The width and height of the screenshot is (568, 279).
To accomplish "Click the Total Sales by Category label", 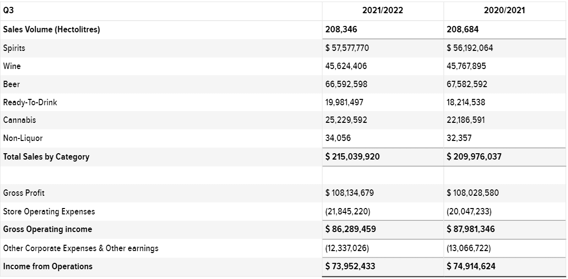I will pyautogui.click(x=46, y=157).
